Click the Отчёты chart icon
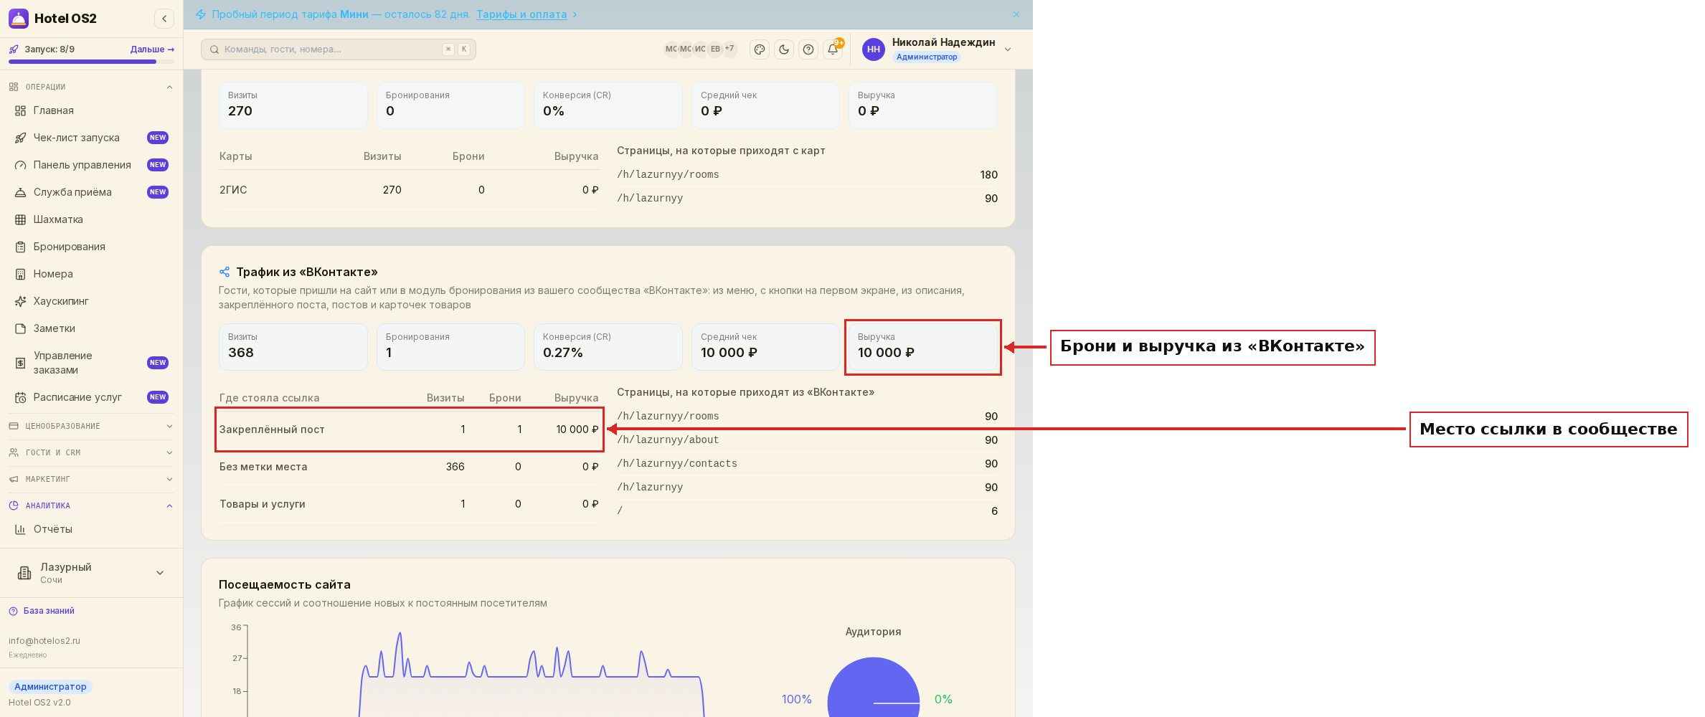 (21, 529)
